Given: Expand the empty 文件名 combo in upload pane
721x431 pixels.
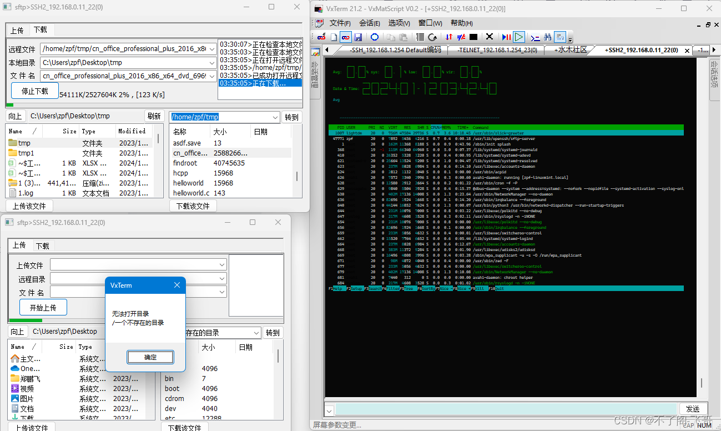Looking at the screenshot, I should pos(222,292).
